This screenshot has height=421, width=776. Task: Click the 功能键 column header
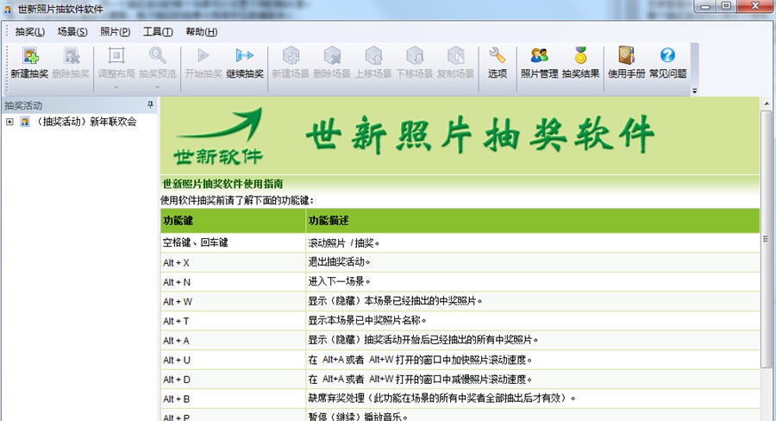tap(233, 220)
